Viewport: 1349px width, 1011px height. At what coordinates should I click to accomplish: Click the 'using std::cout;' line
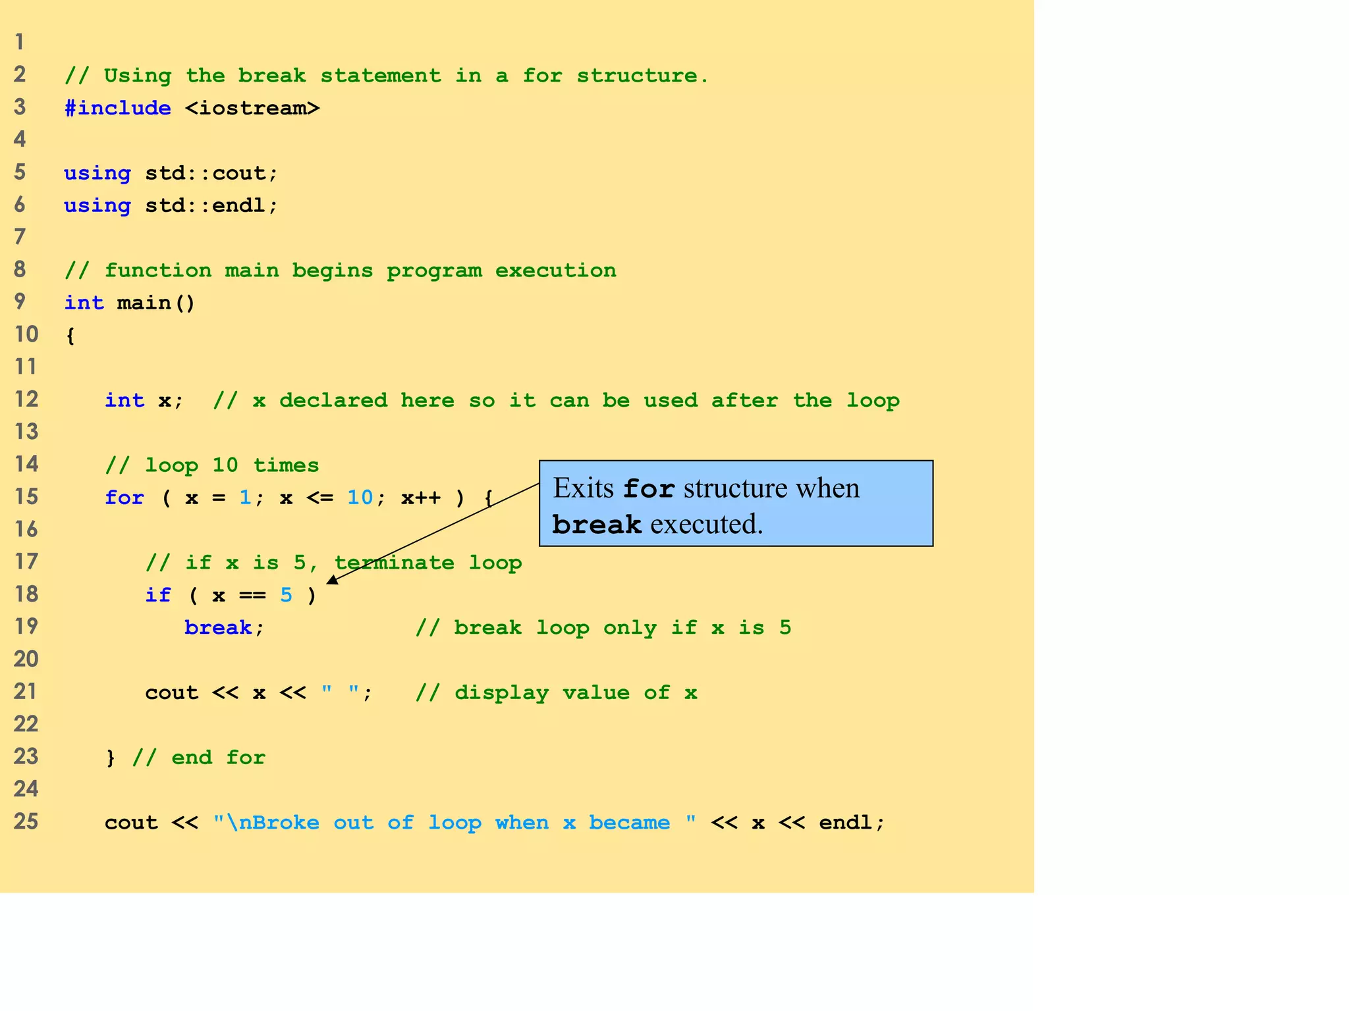pos(171,173)
